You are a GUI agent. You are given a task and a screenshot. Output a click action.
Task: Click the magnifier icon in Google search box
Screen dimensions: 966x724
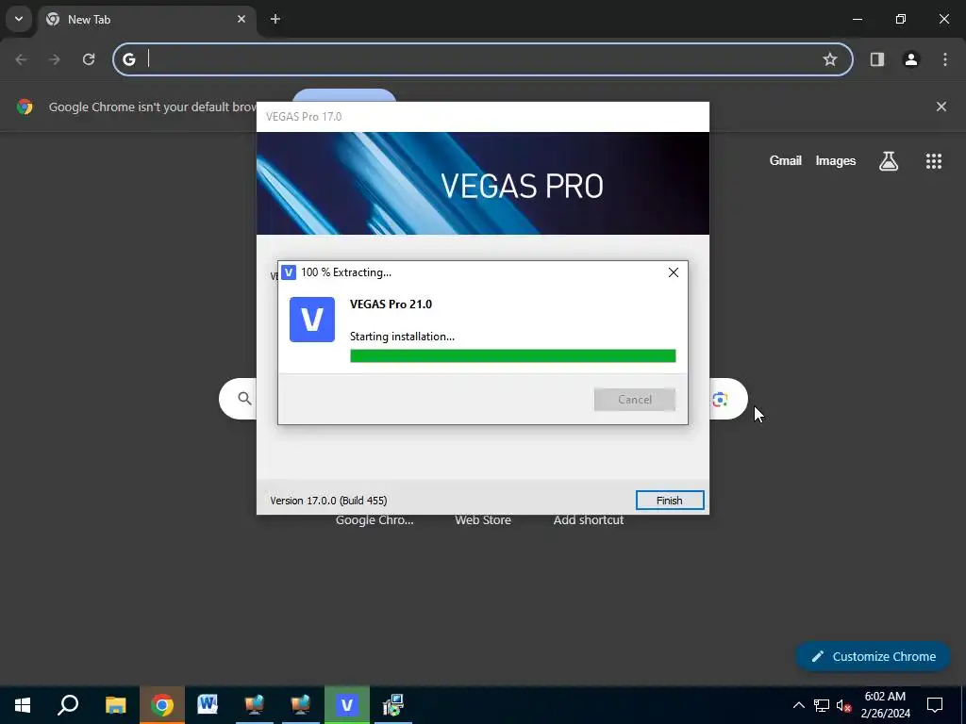244,399
